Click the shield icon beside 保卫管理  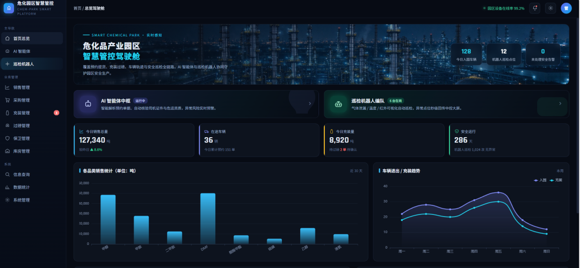click(8, 138)
